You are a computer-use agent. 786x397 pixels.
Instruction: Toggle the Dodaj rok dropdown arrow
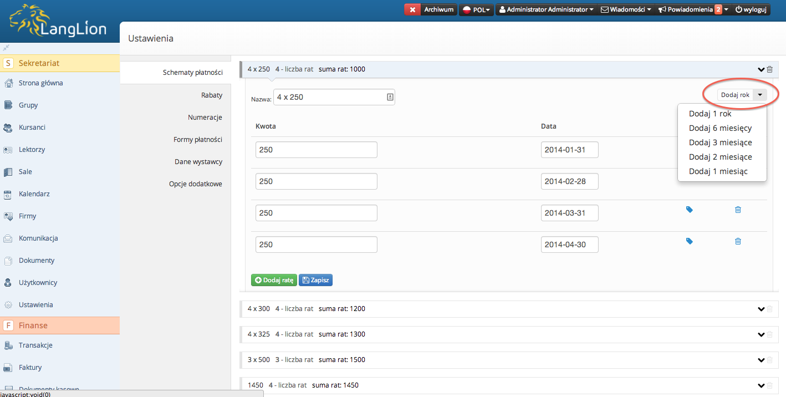coord(760,95)
